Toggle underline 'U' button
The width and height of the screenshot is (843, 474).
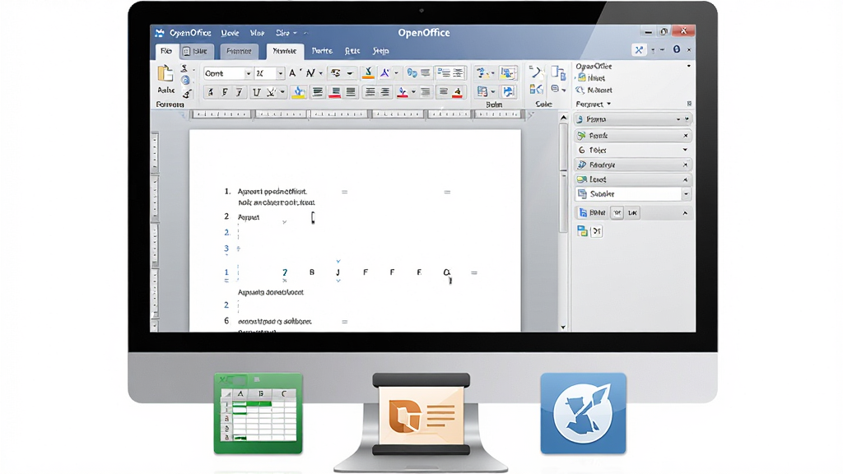(x=257, y=92)
